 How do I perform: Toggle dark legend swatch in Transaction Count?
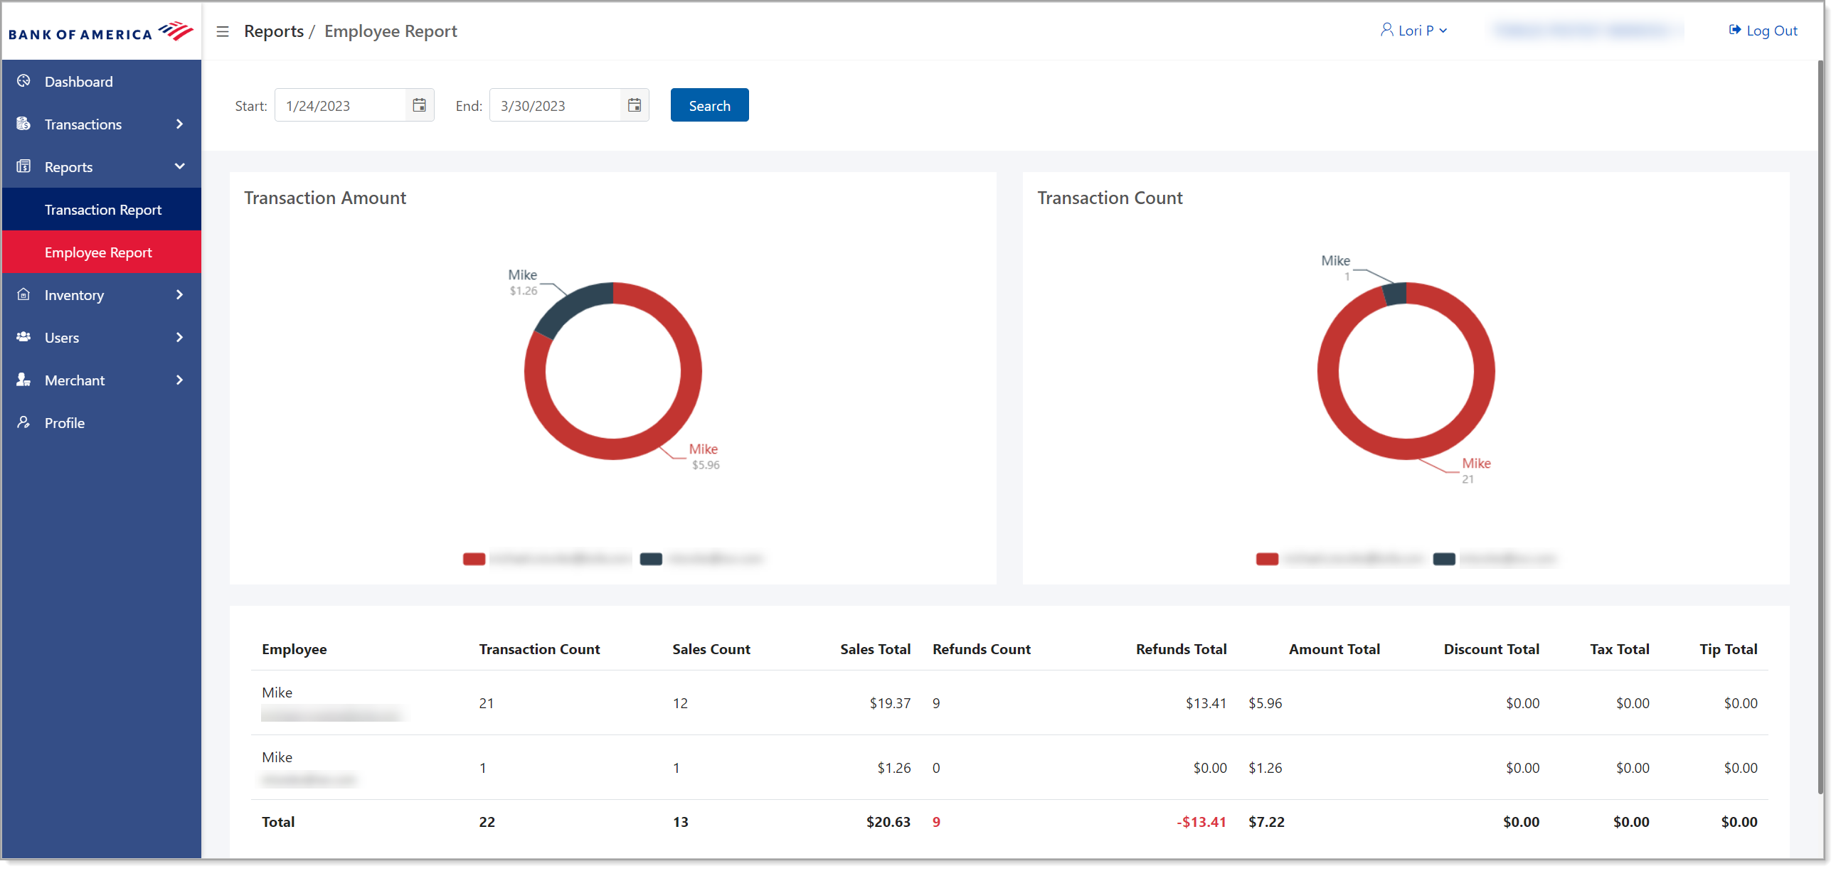pyautogui.click(x=1444, y=559)
